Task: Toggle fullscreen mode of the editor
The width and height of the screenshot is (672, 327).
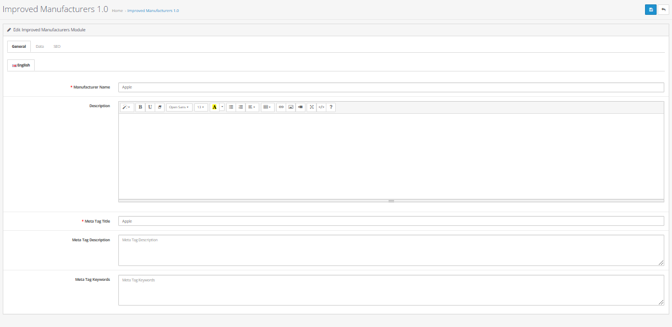Action: pyautogui.click(x=312, y=107)
